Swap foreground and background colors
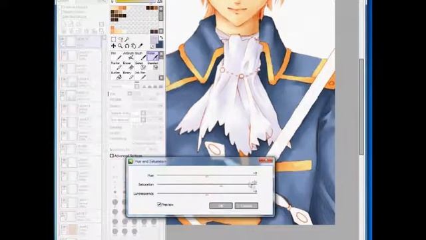This screenshot has width=426, height=240. point(161,37)
